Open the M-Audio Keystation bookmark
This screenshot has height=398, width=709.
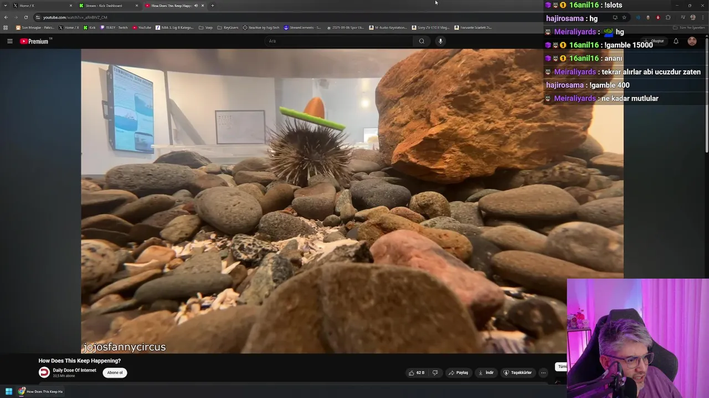coord(388,28)
